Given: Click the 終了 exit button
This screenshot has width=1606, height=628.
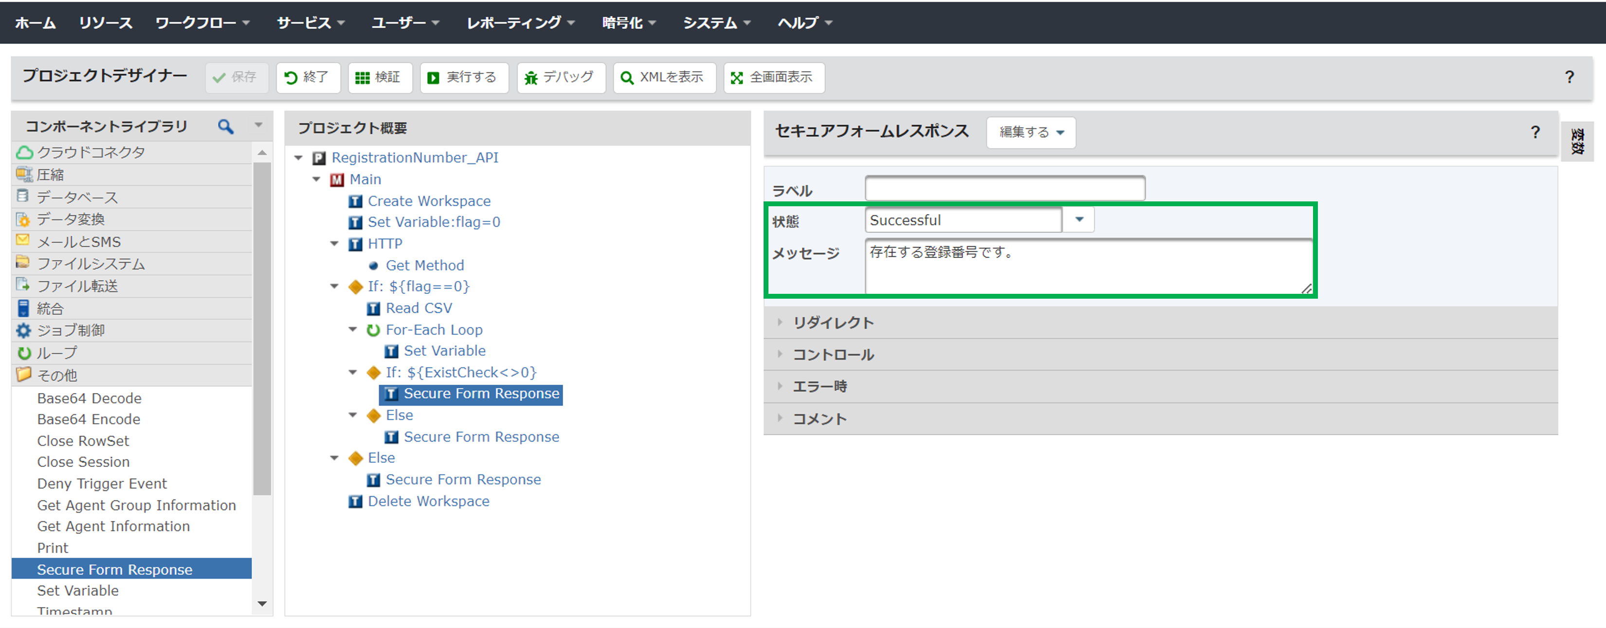Looking at the screenshot, I should [x=308, y=77].
